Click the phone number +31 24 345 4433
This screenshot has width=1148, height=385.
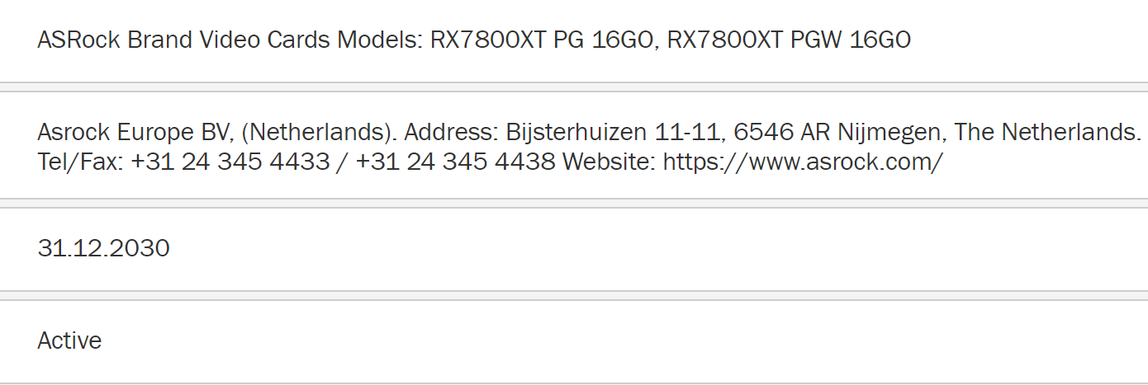coord(230,162)
